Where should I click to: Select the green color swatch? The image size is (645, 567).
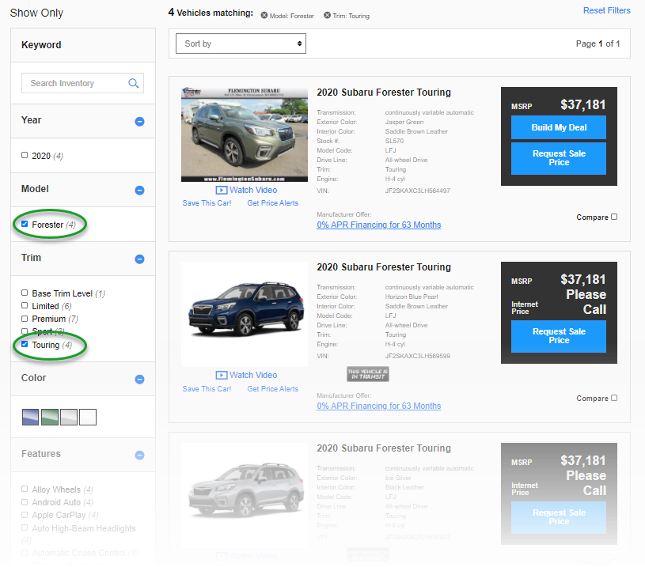point(50,417)
